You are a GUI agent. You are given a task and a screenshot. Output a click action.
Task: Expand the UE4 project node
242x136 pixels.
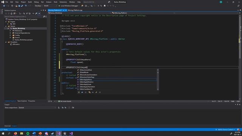coord(8,24)
